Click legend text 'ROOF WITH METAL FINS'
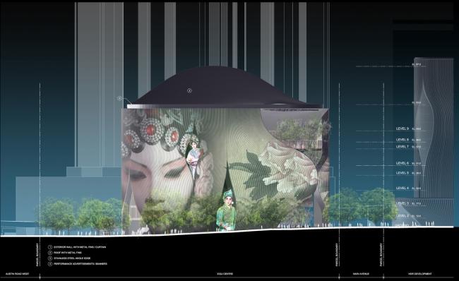 68,253
